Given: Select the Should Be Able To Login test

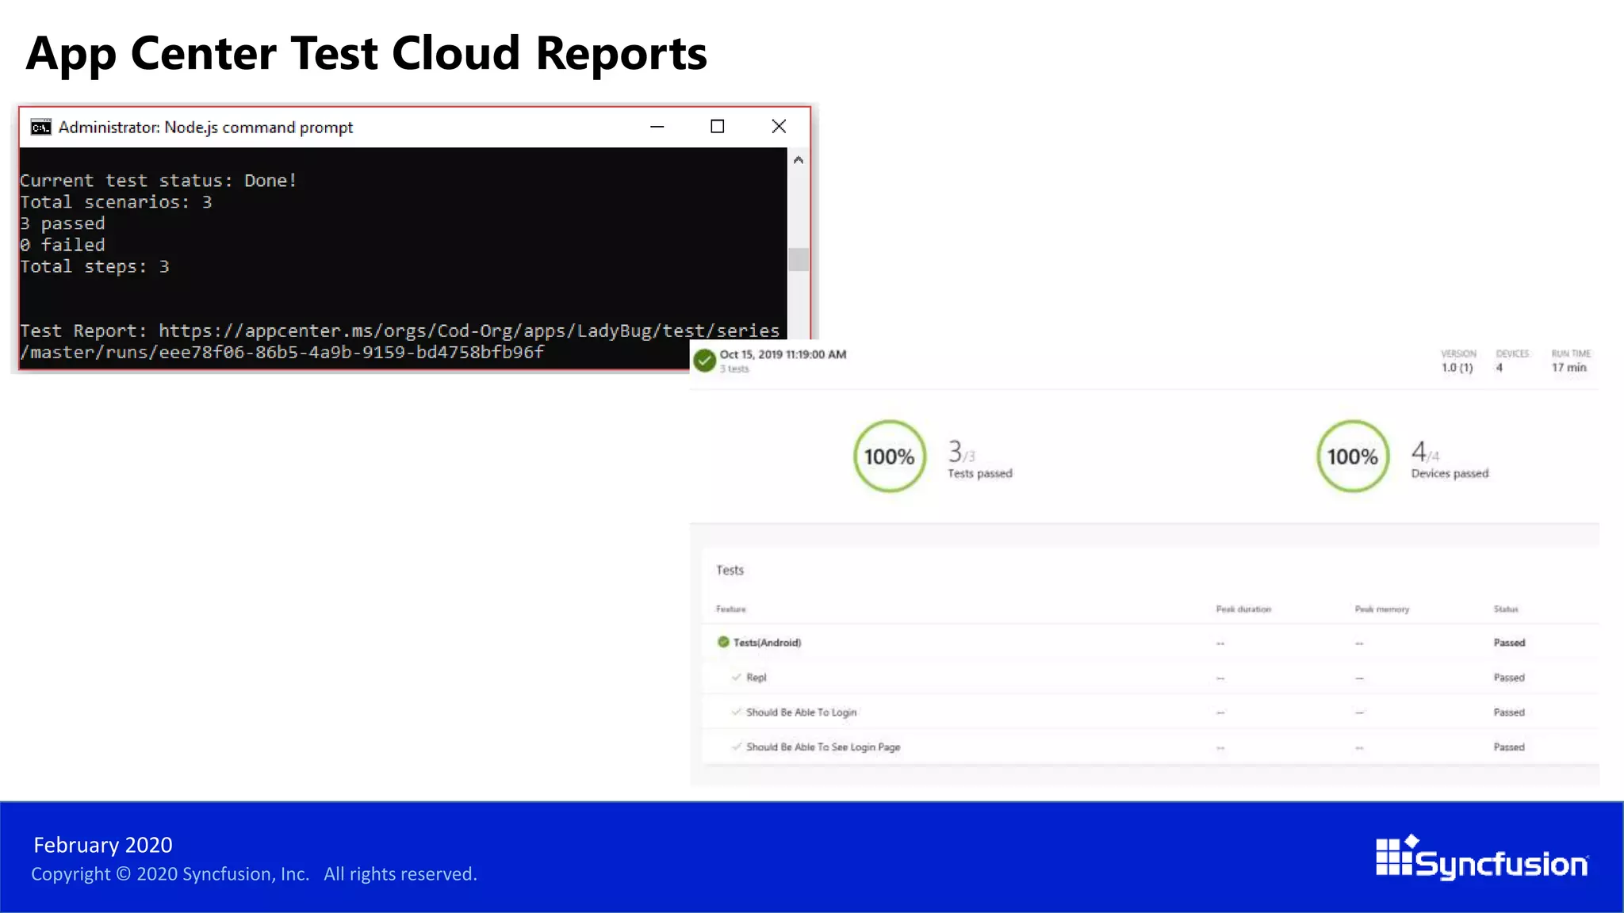Looking at the screenshot, I should coord(1150,712).
